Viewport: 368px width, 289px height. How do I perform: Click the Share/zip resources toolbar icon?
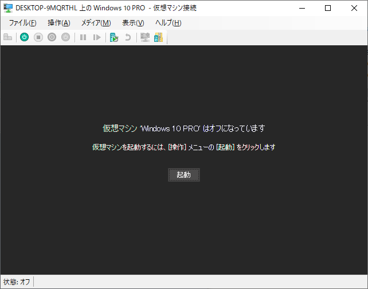point(158,37)
